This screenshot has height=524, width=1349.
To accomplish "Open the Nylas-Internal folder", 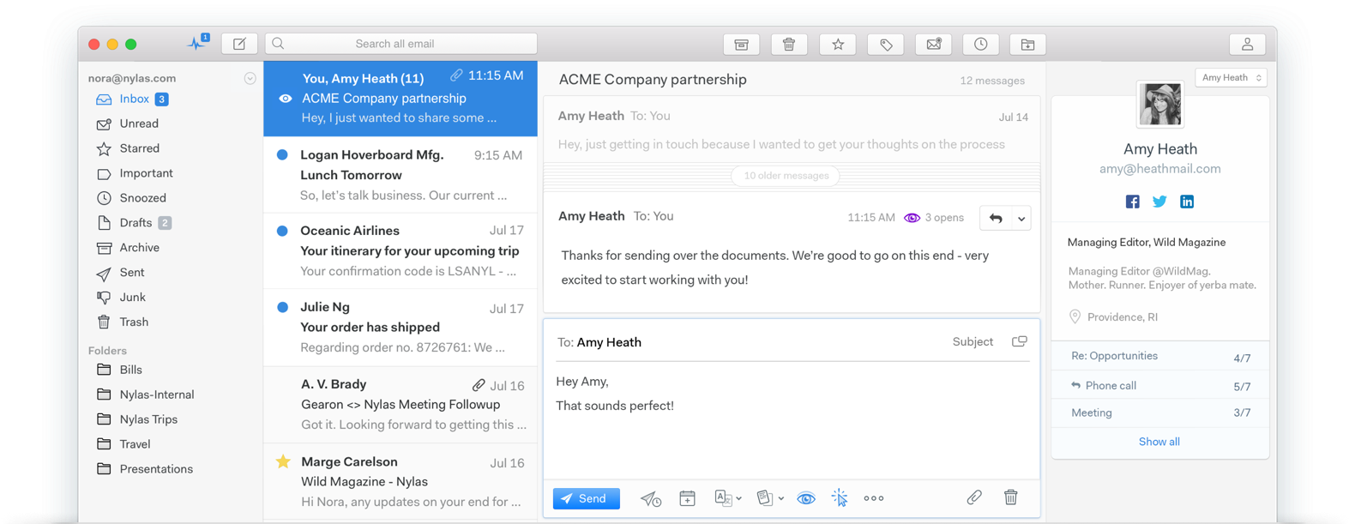I will click(x=146, y=395).
